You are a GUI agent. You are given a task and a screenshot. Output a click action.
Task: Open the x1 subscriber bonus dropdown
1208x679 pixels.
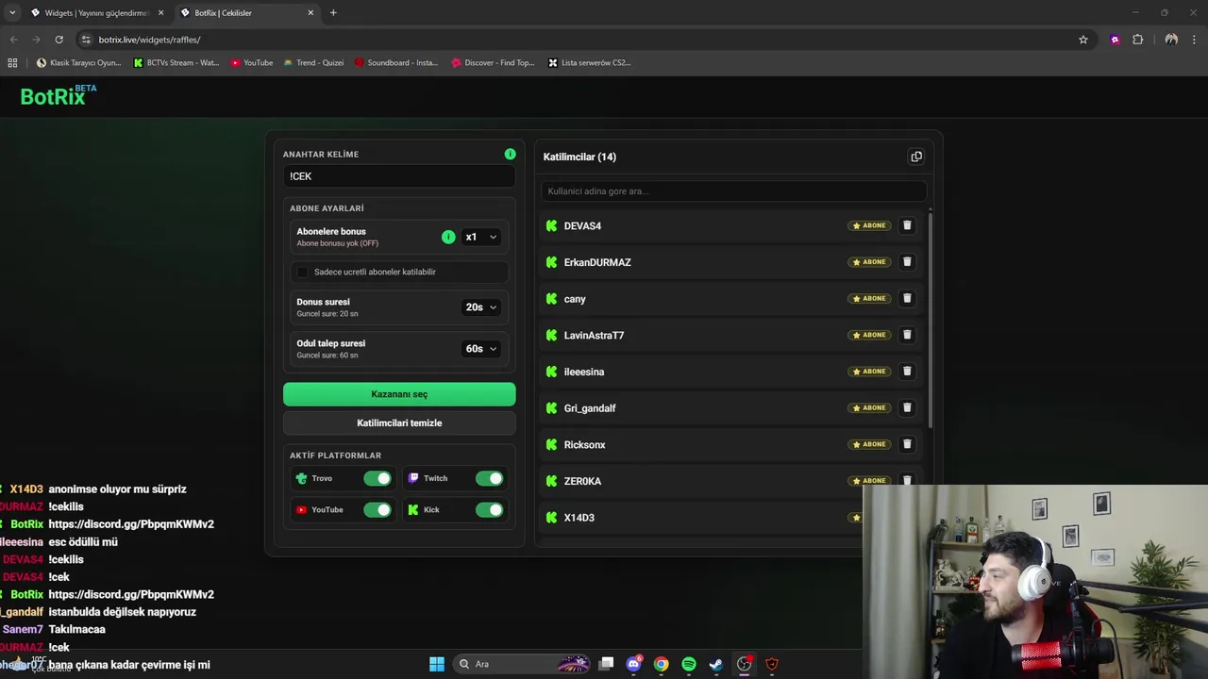(x=480, y=237)
